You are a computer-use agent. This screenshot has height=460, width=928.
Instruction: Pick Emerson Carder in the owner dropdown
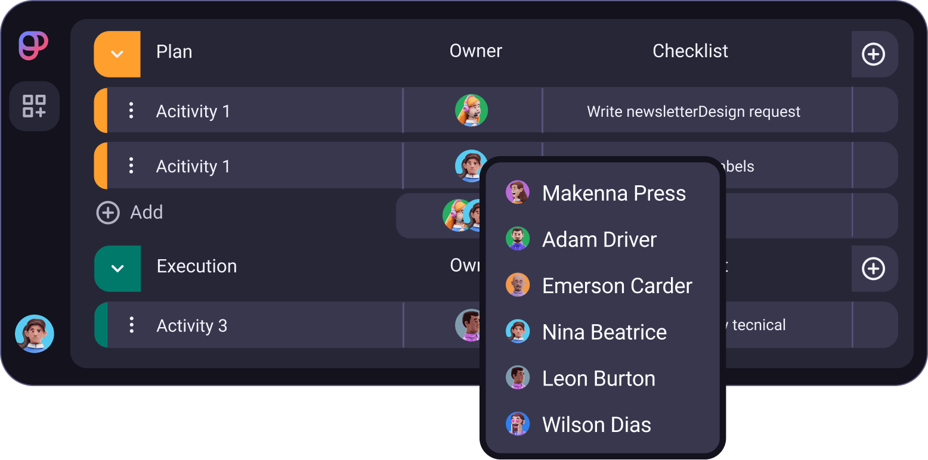pyautogui.click(x=617, y=286)
